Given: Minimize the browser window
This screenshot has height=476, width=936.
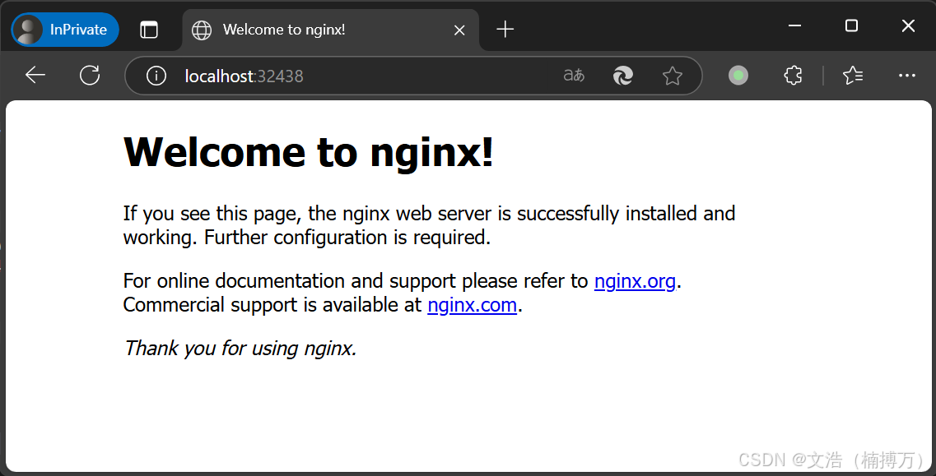Looking at the screenshot, I should (794, 25).
